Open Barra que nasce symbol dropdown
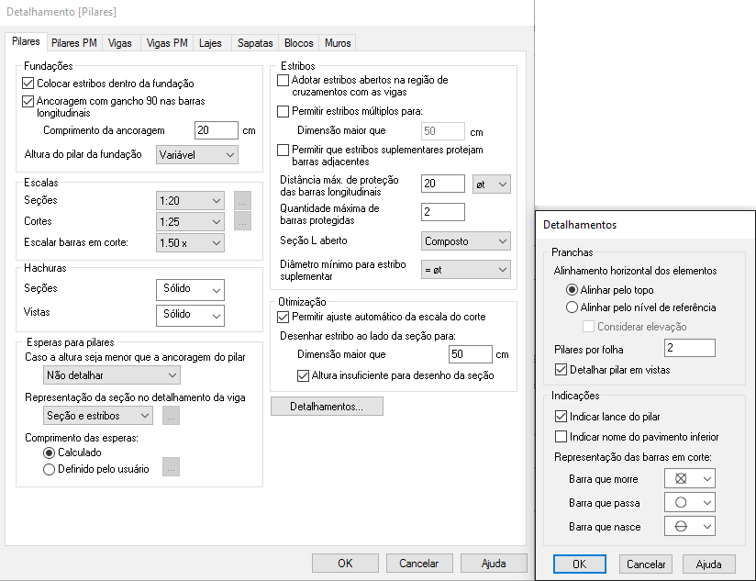 tap(689, 527)
